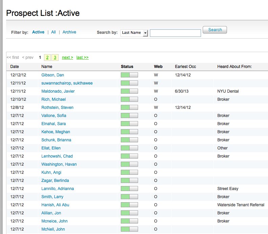Toggle status switch for McNell, John
Viewport: 268px width, 234px height.
[x=129, y=229]
